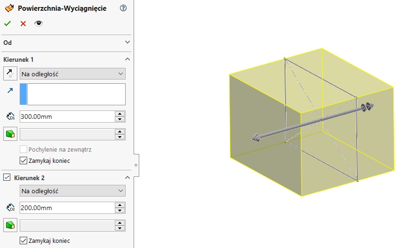Uncheck Zamykaj koniec in Kierunek 2
The width and height of the screenshot is (406, 248).
[x=23, y=241]
